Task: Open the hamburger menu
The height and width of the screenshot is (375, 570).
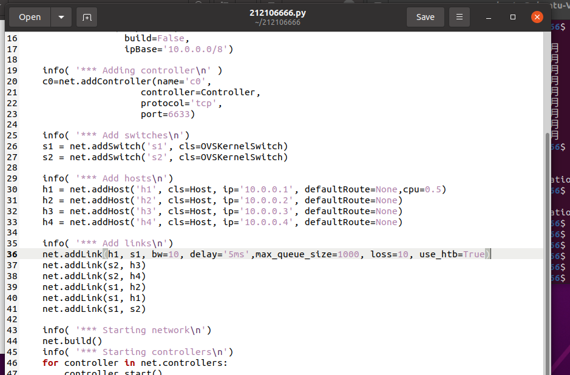Action: (x=460, y=17)
